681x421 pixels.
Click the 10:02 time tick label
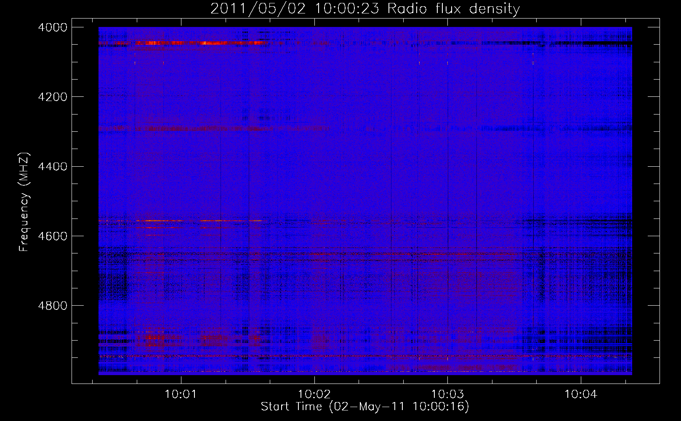[x=314, y=394]
